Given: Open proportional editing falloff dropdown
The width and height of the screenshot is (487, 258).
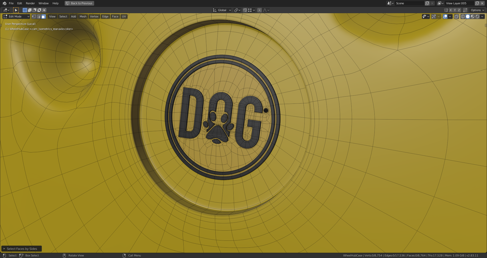Looking at the screenshot, I should 266,10.
